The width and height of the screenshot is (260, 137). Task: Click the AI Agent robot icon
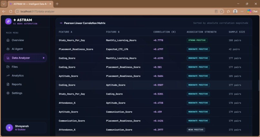(x=8, y=49)
